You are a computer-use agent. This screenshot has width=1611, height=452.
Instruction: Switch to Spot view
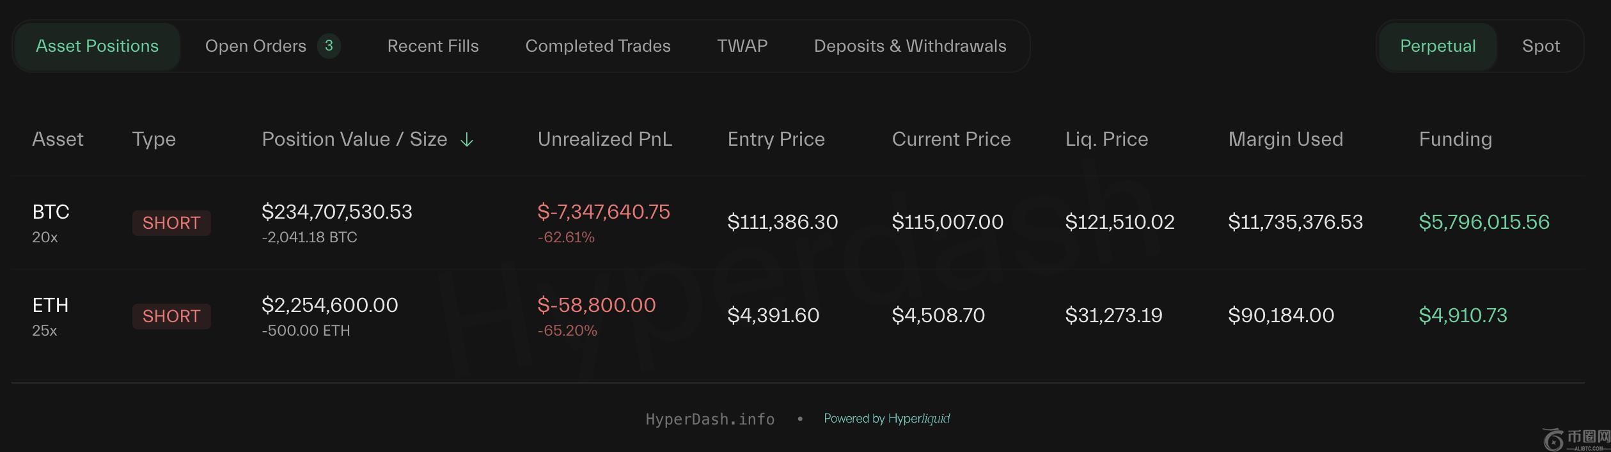(1541, 46)
